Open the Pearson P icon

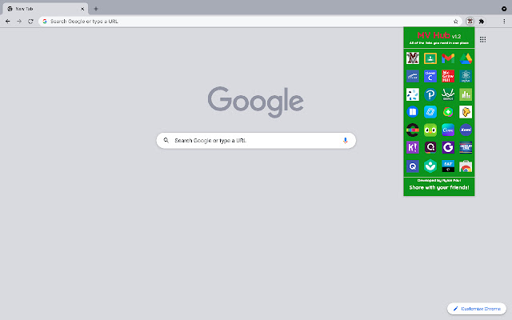430,94
